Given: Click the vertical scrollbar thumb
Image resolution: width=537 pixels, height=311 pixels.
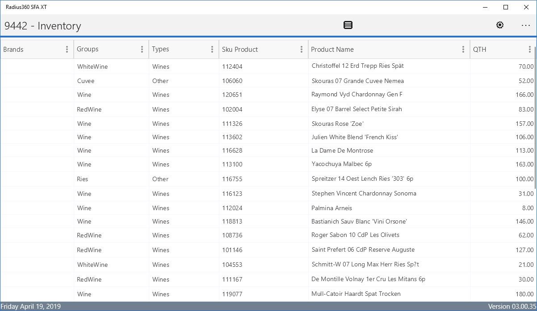Looking at the screenshot, I should 535,118.
